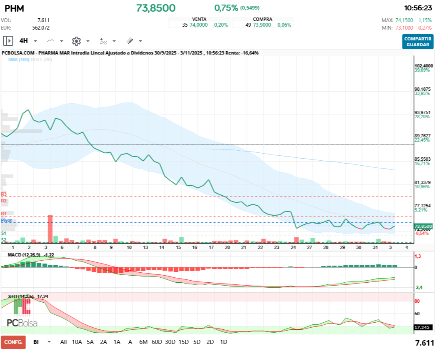This screenshot has height=351, width=440.
Task: Toggle the BOLL (20) indicator label
Action: tap(41, 60)
